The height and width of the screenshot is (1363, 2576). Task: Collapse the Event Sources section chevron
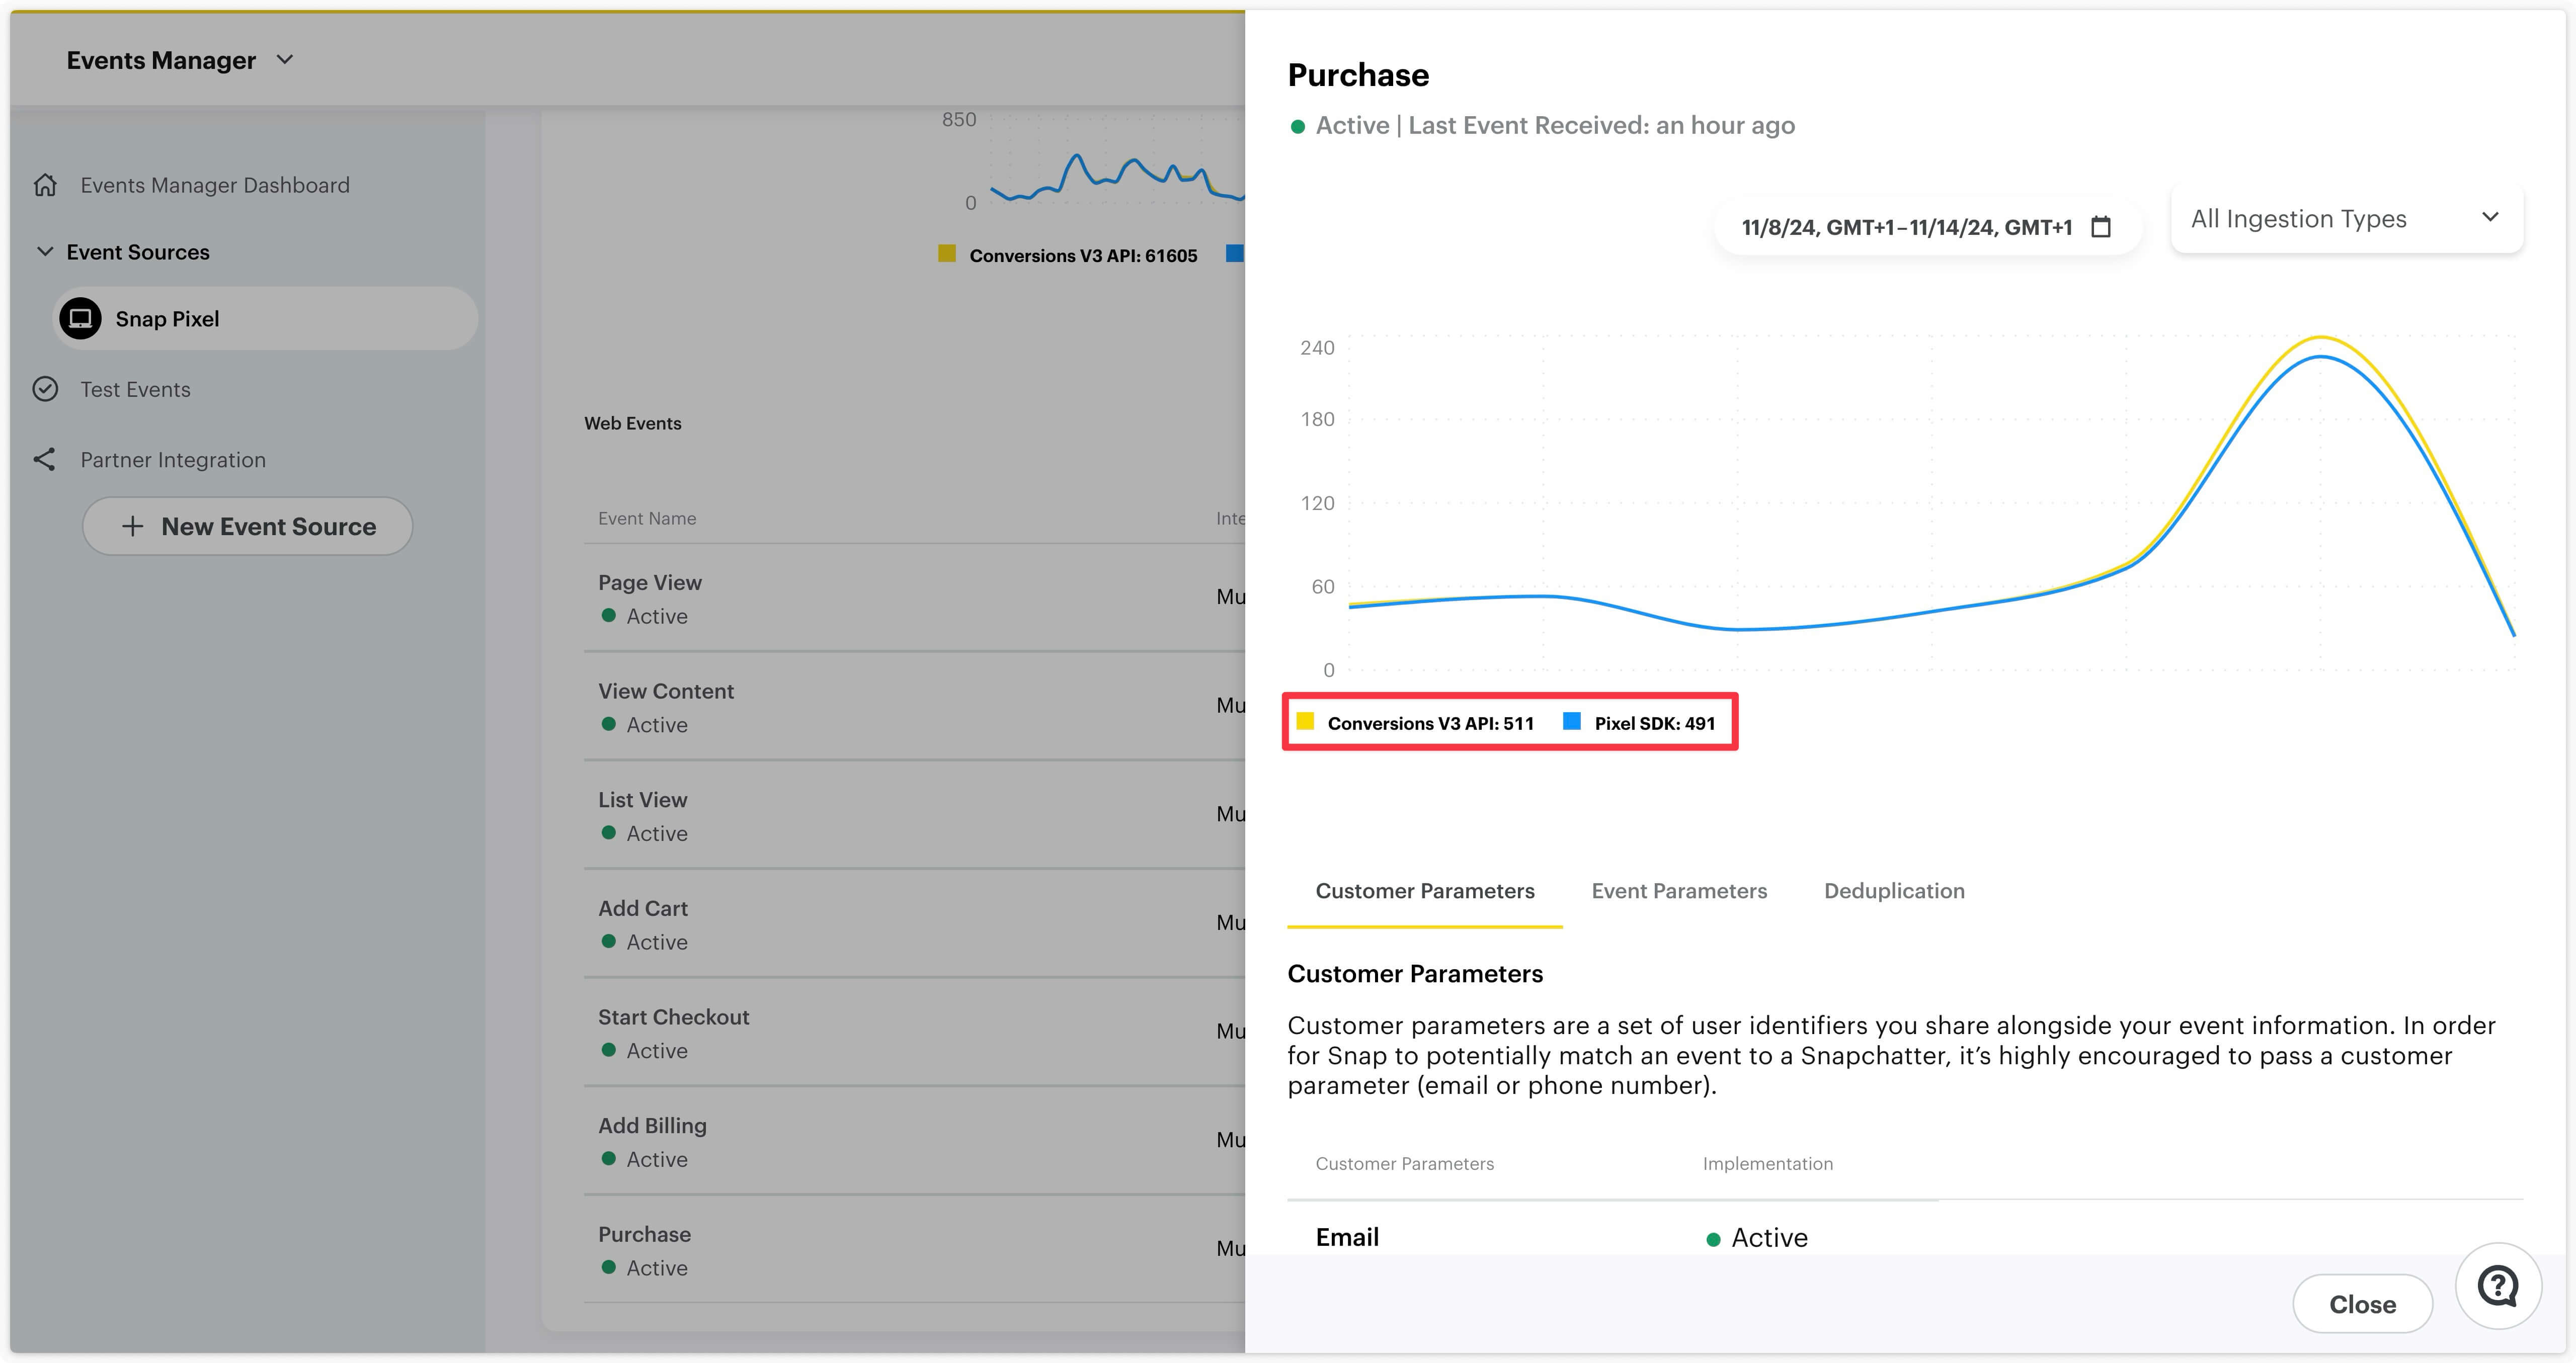(x=45, y=252)
